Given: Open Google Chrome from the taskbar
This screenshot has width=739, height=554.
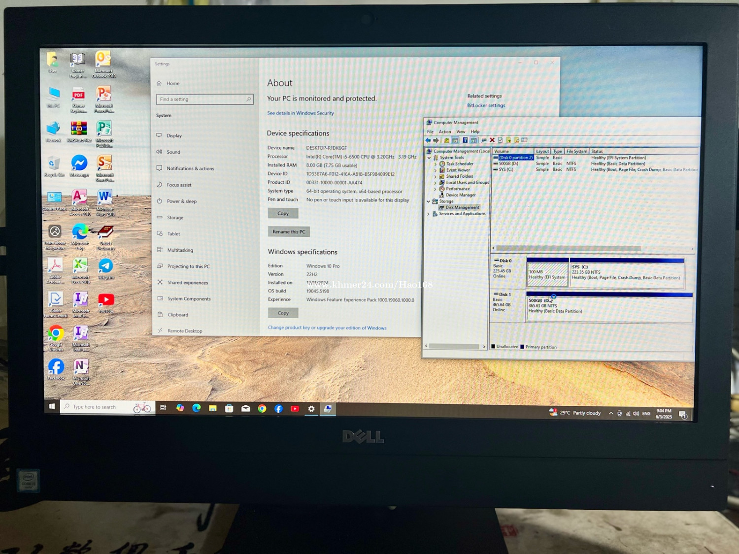Looking at the screenshot, I should pyautogui.click(x=262, y=408).
